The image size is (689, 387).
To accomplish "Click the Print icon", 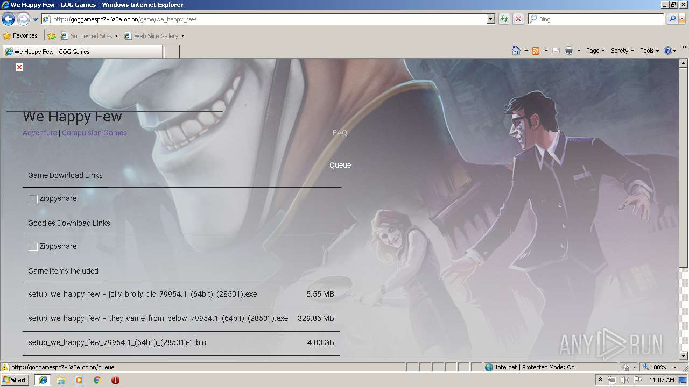I will pyautogui.click(x=568, y=51).
